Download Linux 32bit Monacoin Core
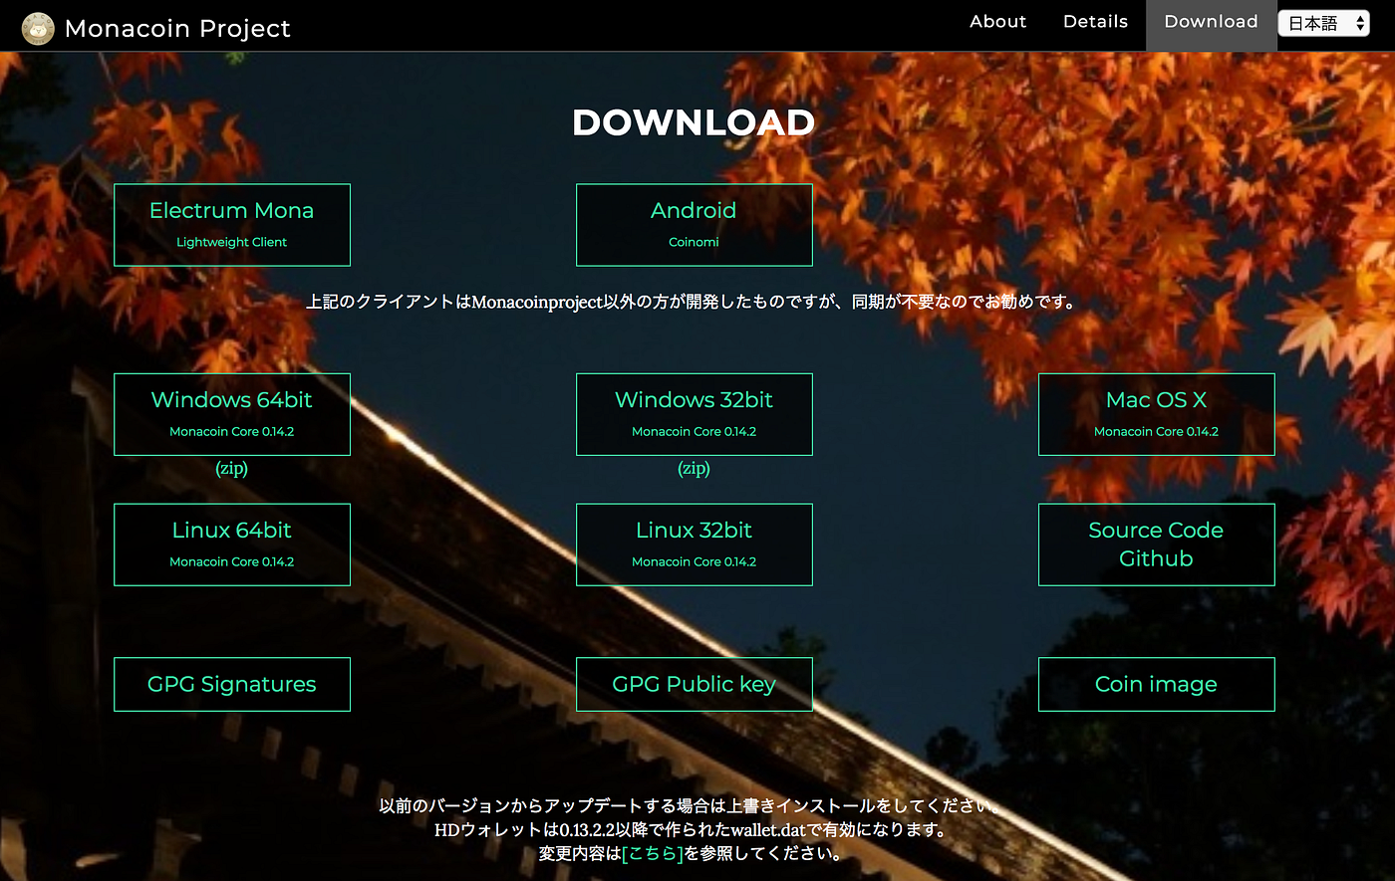1395x881 pixels. coord(694,545)
